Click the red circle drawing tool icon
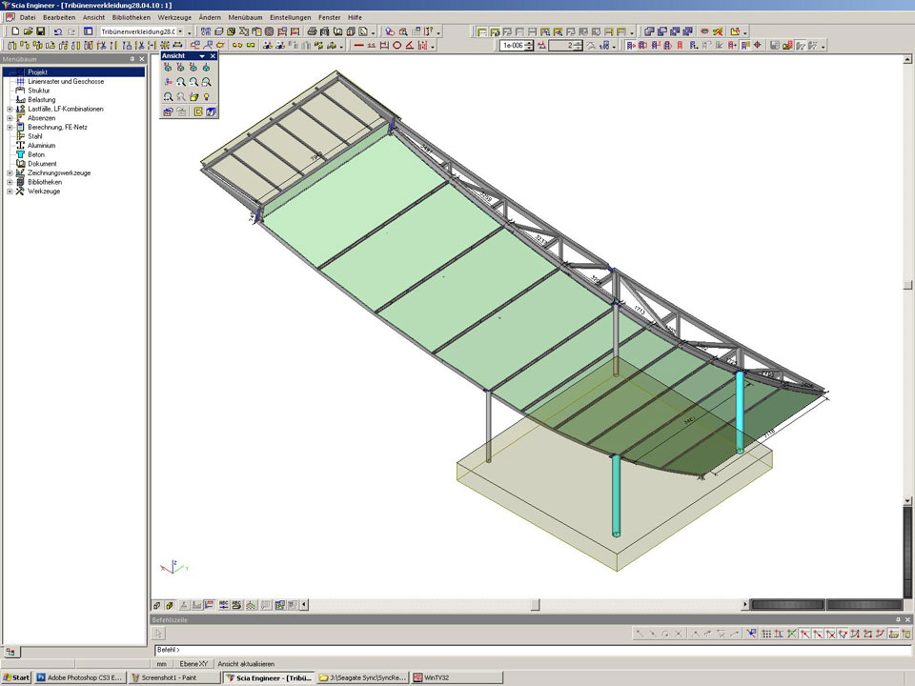915x686 pixels. (x=397, y=45)
